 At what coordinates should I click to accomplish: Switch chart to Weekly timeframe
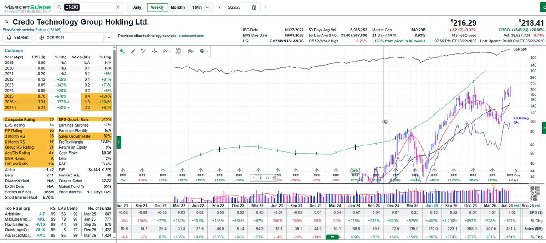tap(158, 7)
